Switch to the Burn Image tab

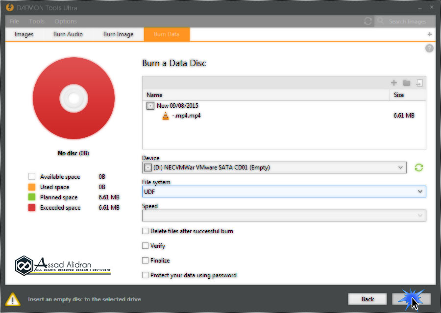click(x=119, y=34)
